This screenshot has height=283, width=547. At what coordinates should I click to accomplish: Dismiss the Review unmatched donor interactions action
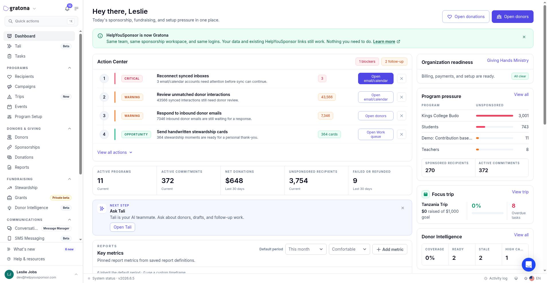(x=402, y=97)
